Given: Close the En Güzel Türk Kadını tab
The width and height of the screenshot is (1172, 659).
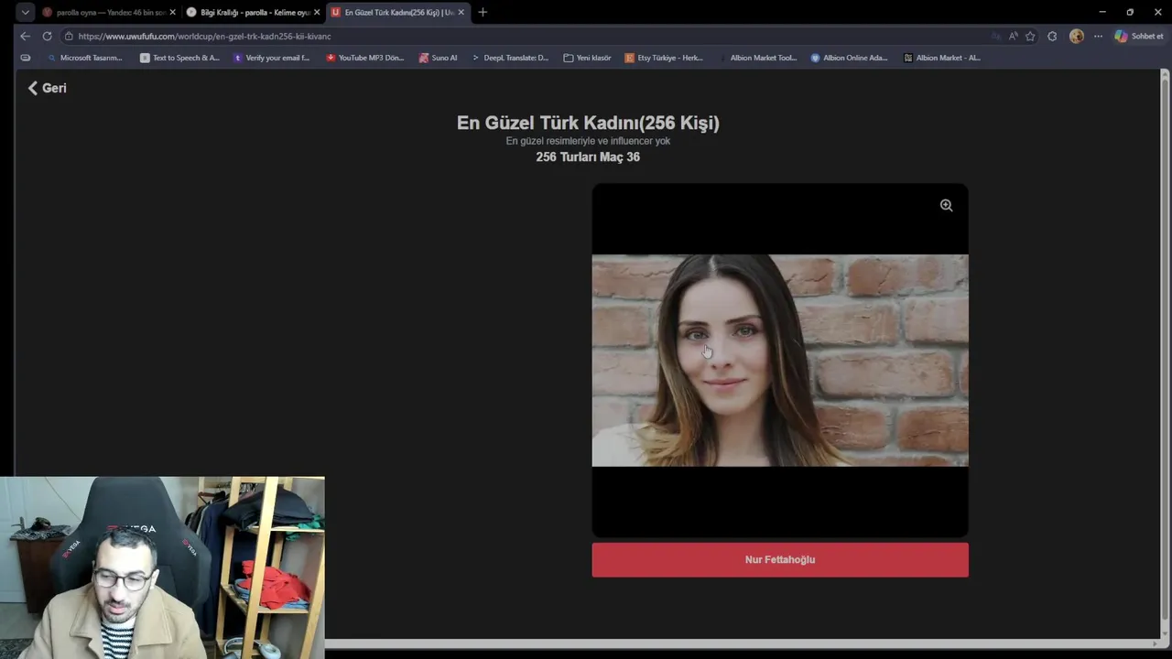Looking at the screenshot, I should (x=461, y=12).
